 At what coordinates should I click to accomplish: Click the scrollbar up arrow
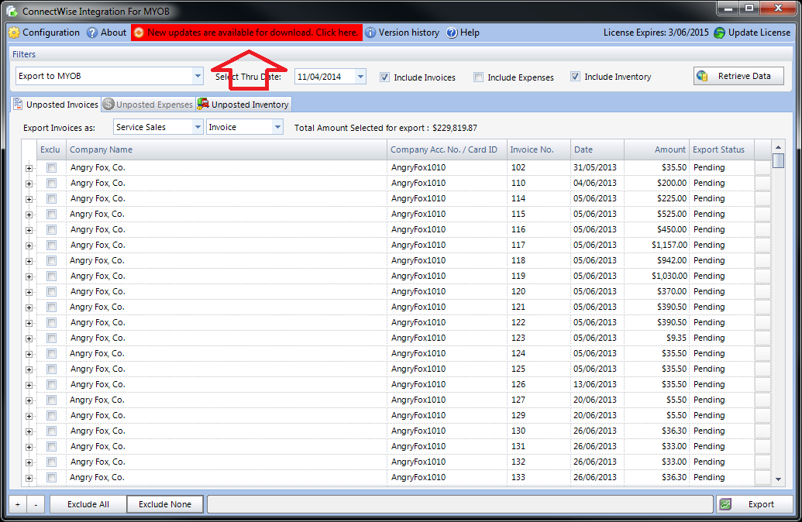coord(779,147)
